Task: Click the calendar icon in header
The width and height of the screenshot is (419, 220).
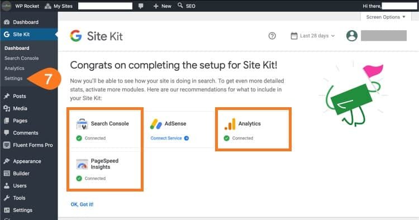Action: (294, 36)
